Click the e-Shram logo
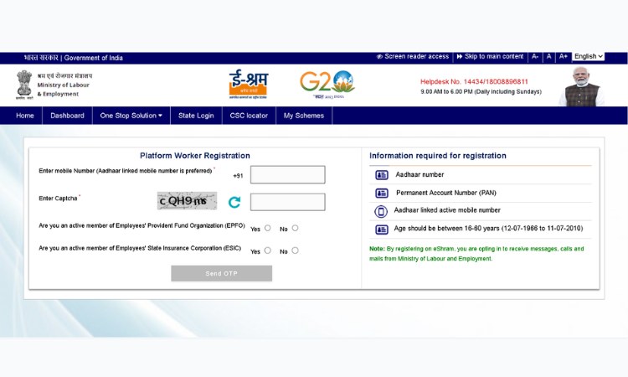The width and height of the screenshot is (628, 377). [x=249, y=84]
